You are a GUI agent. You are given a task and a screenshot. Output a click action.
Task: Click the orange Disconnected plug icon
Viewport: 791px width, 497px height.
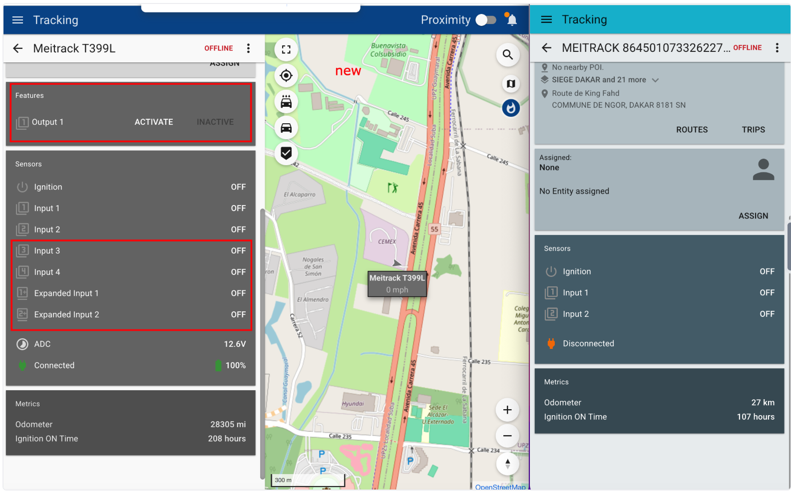[x=551, y=343]
